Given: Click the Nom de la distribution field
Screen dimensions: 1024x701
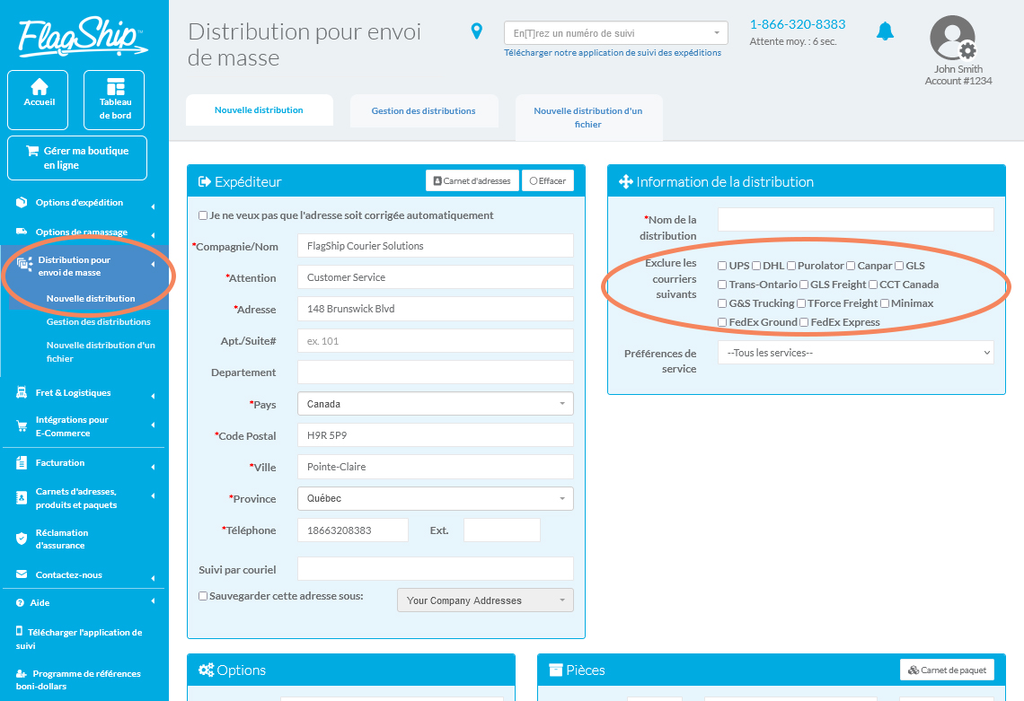Looking at the screenshot, I should [x=854, y=218].
